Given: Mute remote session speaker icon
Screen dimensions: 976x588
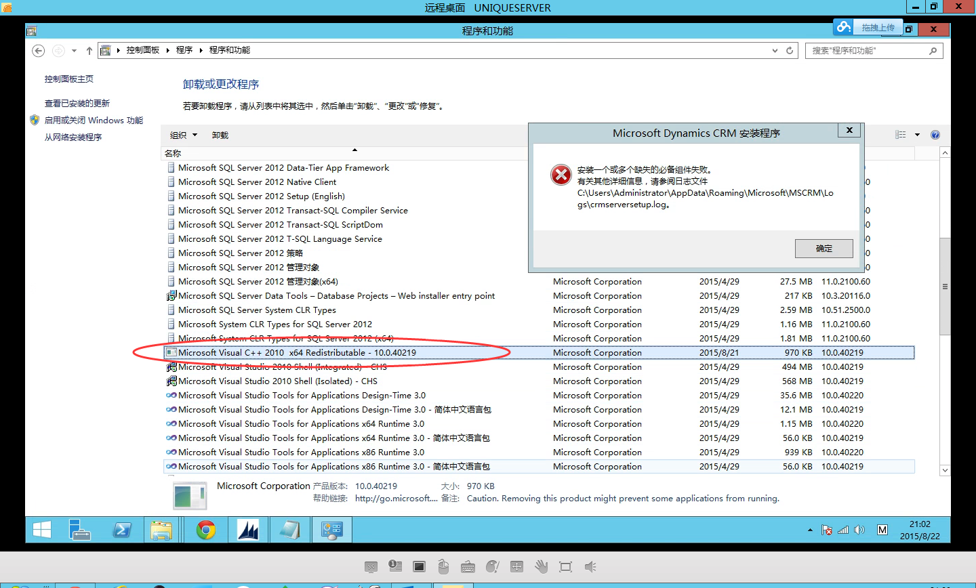Looking at the screenshot, I should pos(590,567).
